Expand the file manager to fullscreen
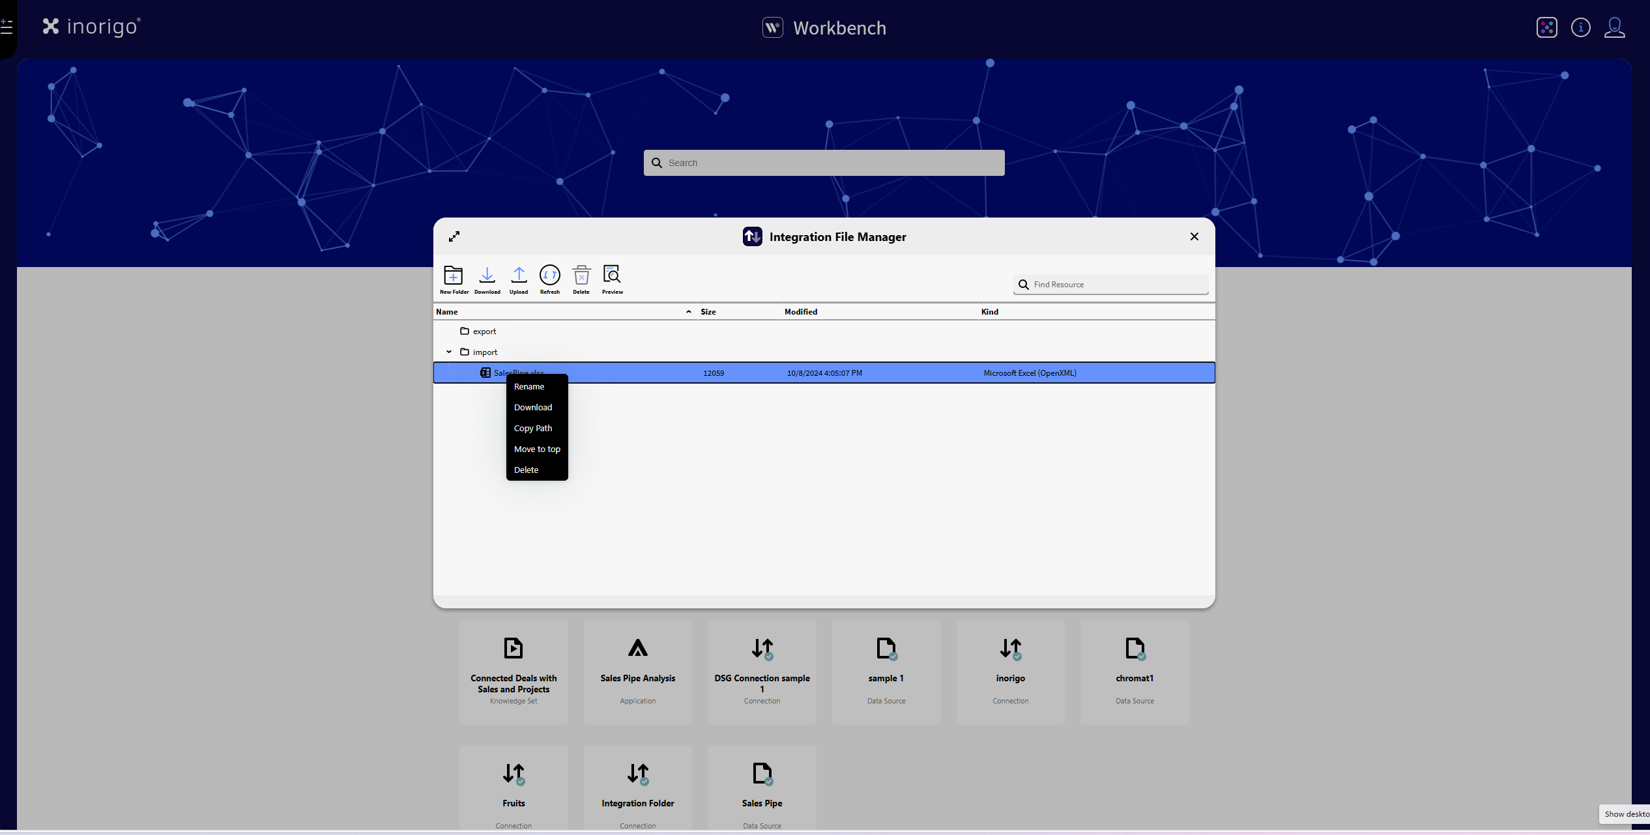This screenshot has height=835, width=1650. 454,236
